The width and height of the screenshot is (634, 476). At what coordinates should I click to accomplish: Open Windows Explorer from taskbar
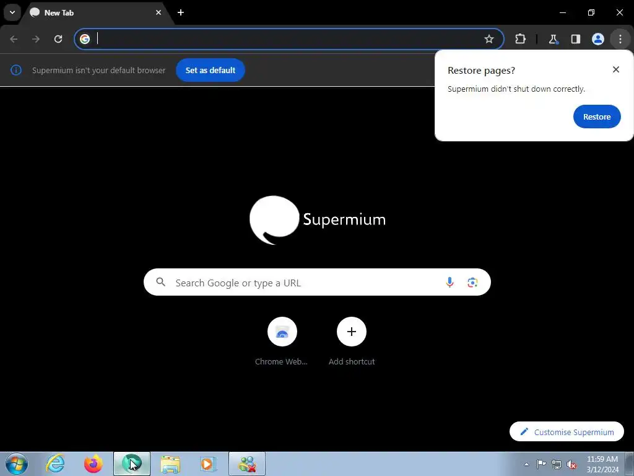tap(170, 464)
